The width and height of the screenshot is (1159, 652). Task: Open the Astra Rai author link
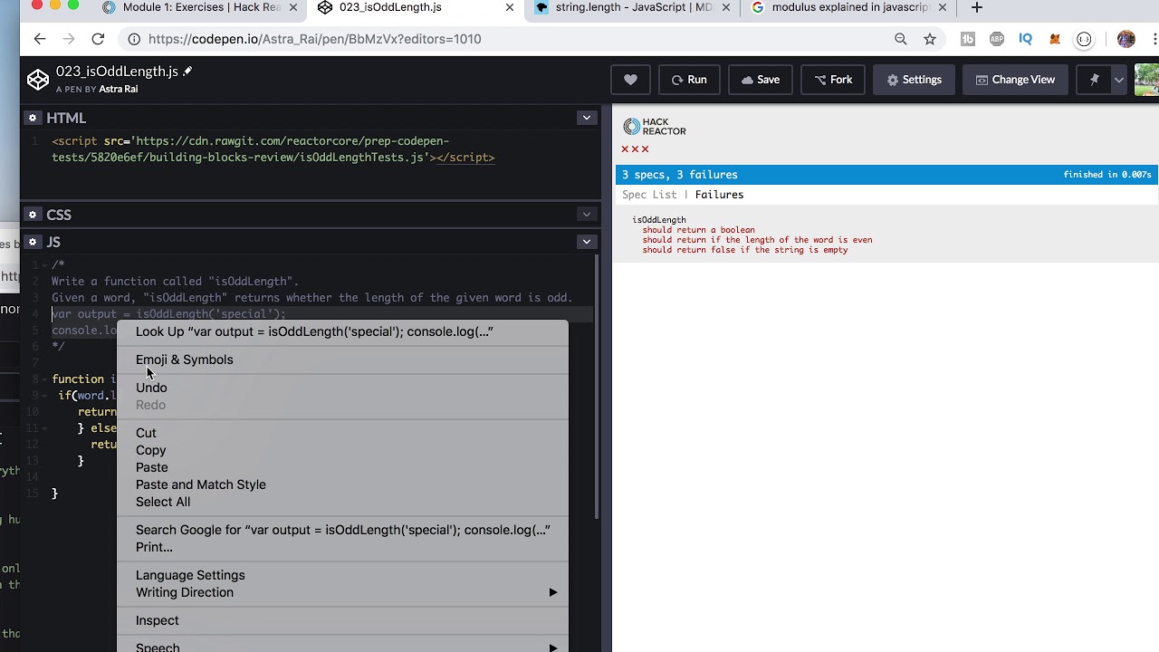[x=119, y=90]
